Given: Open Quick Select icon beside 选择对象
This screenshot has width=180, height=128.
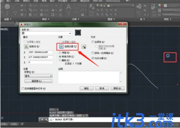Looking at the screenshot, I should coord(84,47).
